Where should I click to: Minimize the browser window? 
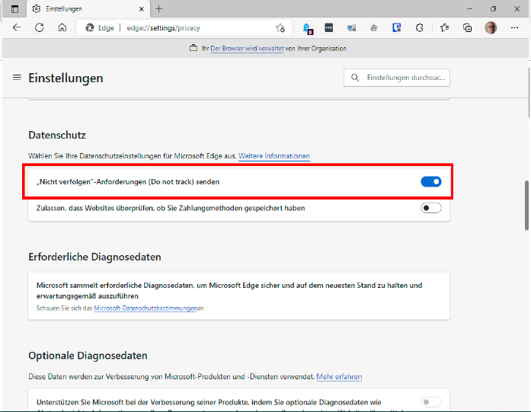(x=470, y=9)
